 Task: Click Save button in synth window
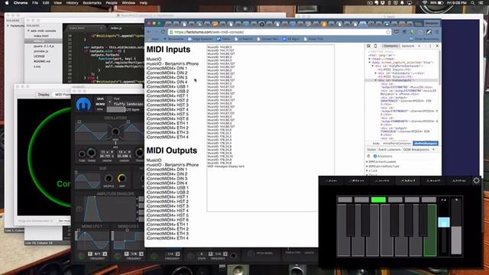[x=100, y=99]
